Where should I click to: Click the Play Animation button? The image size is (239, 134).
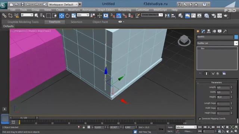click(x=209, y=127)
